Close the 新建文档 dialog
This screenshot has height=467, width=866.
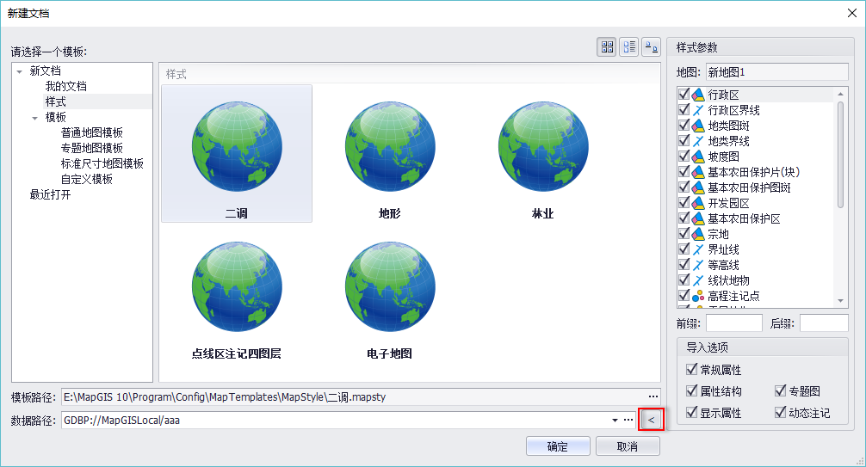[x=852, y=13]
